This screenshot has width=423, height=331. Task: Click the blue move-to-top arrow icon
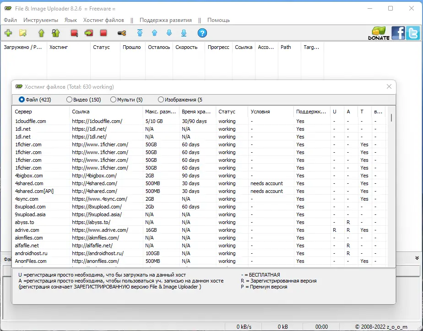pos(140,33)
